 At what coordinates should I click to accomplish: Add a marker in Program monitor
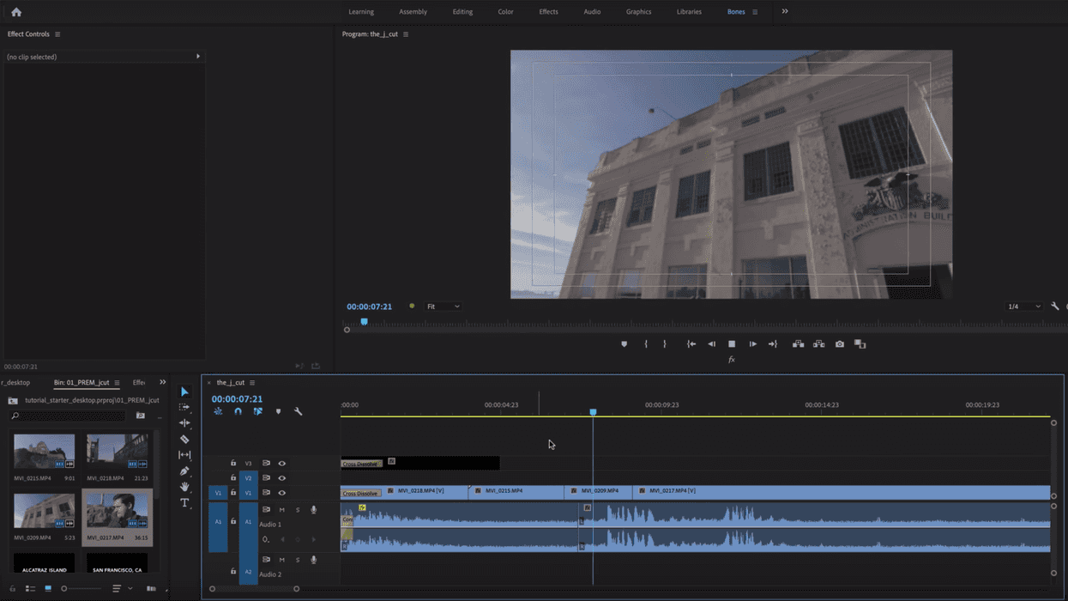(x=624, y=344)
